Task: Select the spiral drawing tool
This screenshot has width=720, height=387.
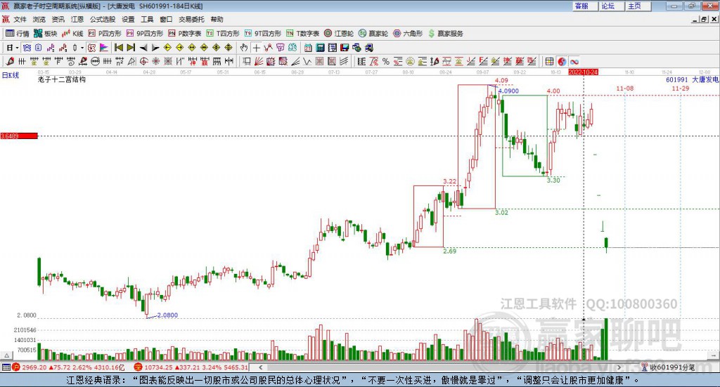Action: [x=70, y=61]
